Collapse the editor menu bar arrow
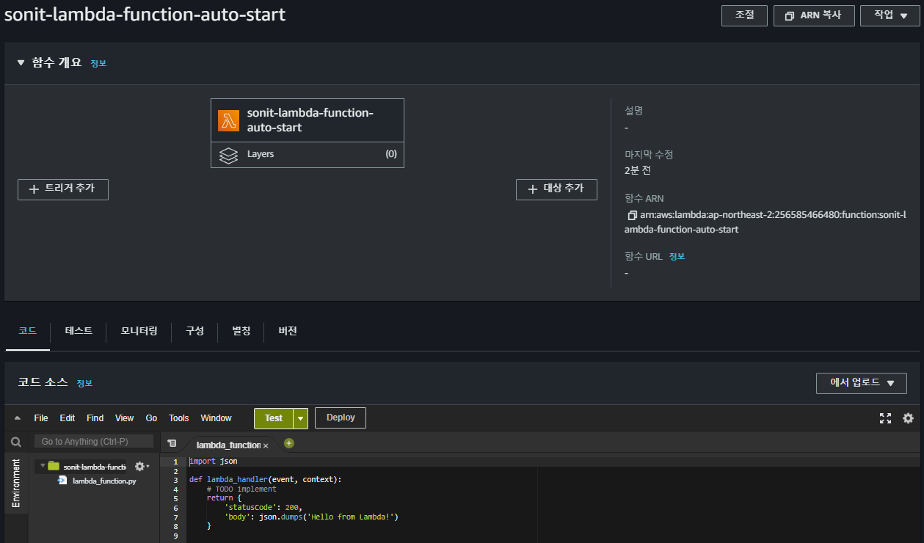Image resolution: width=924 pixels, height=543 pixels. click(x=18, y=418)
